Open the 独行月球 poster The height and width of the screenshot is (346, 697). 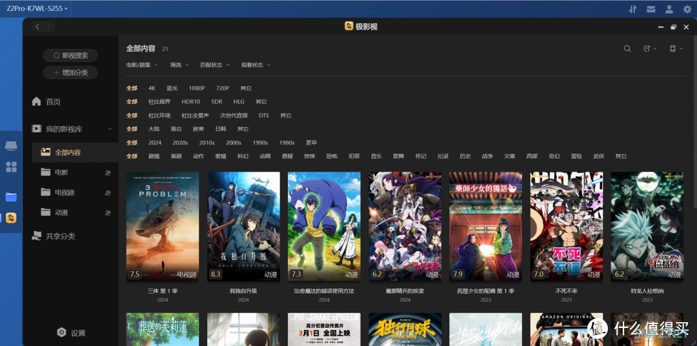[x=405, y=330]
